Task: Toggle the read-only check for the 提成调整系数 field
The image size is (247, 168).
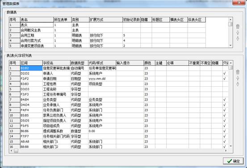Action: pos(225,131)
